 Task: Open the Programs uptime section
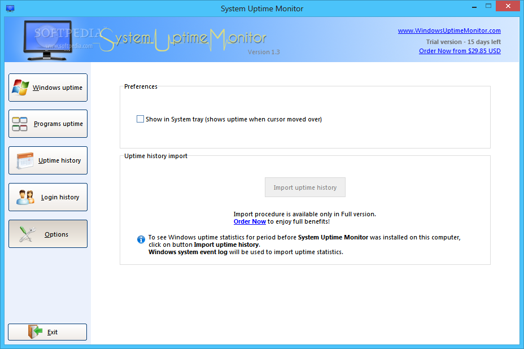48,124
